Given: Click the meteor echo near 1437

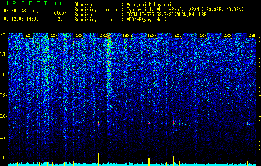Looking at the screenshot, I should click(174, 122).
